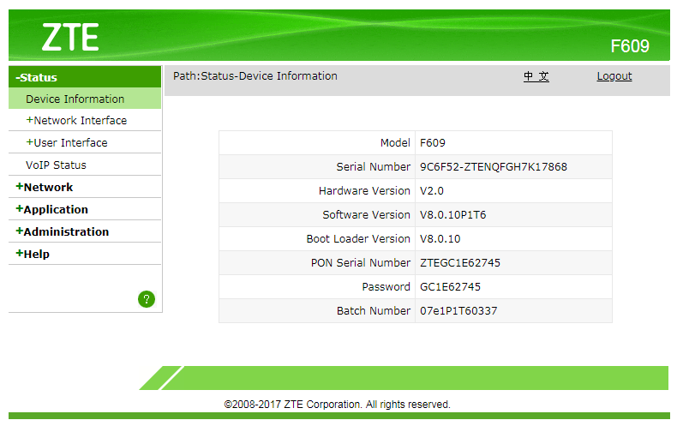Viewport: 677px width, 432px height.
Task: Click the Serial Number label cell
Action: (x=317, y=167)
